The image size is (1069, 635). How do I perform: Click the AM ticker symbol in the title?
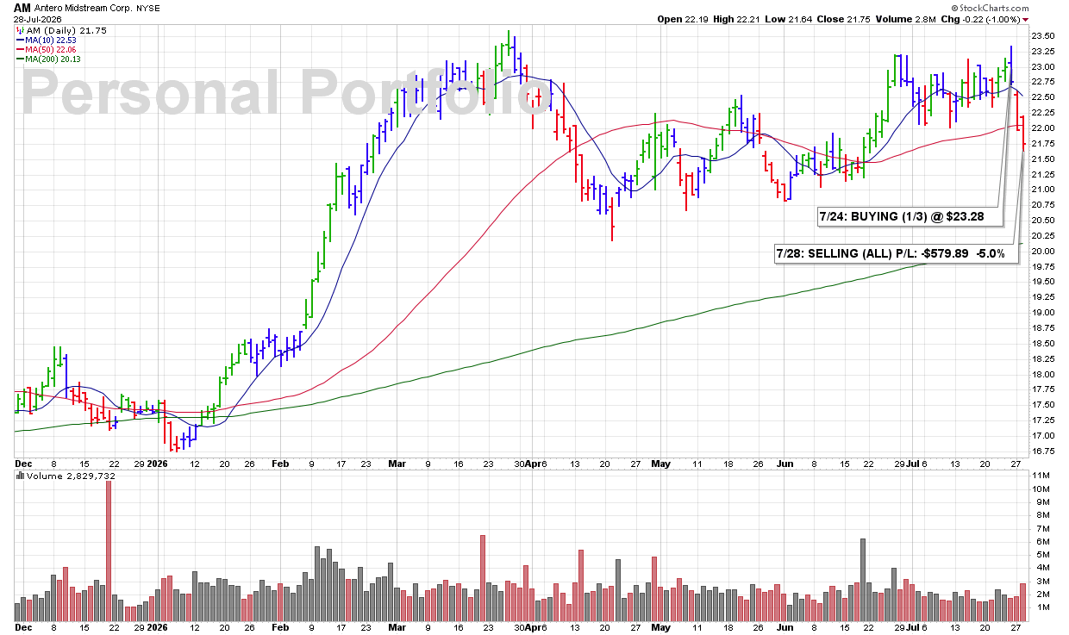coord(21,7)
